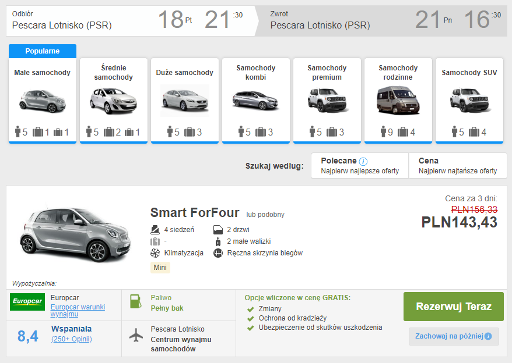Click the Smart ForFour title
Screen dimensions: 512x363
[x=195, y=213]
